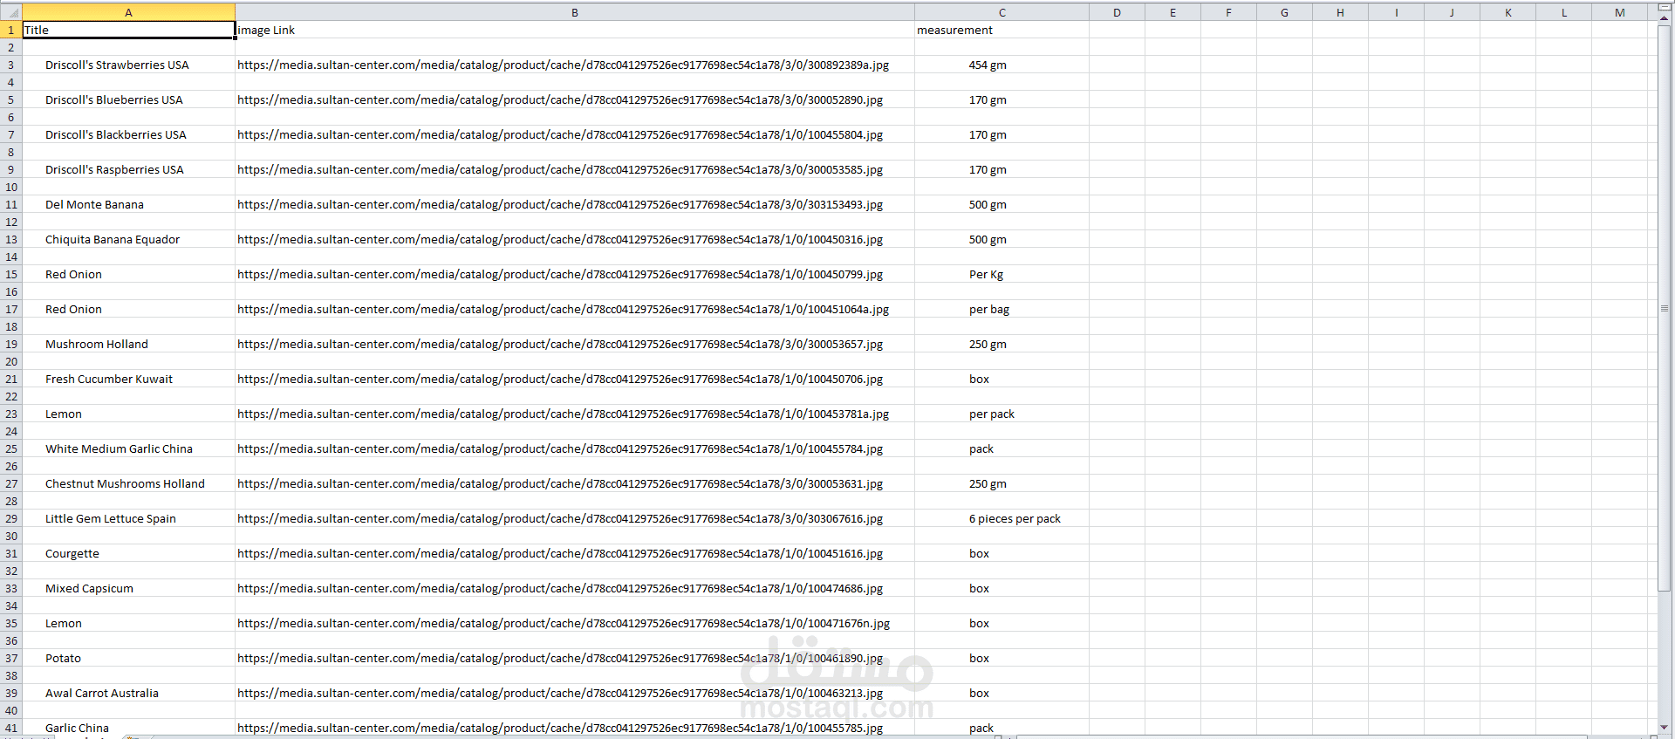Viewport: 1675px width, 739px height.
Task: Select the 'Chiquita Banana Equador' cell
Action: click(128, 239)
